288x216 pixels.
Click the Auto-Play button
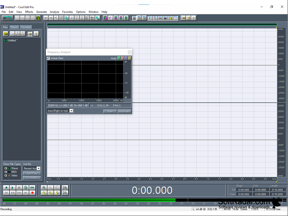coord(32,173)
